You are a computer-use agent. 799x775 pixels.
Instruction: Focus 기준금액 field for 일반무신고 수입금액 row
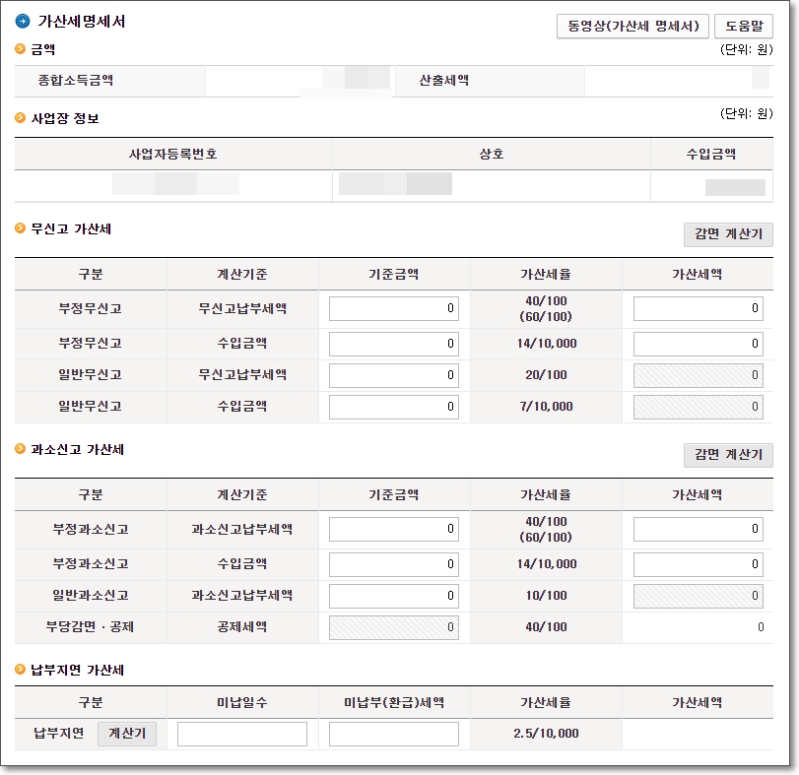pos(394,407)
